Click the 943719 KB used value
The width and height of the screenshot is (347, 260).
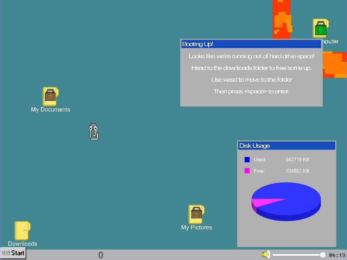click(297, 160)
